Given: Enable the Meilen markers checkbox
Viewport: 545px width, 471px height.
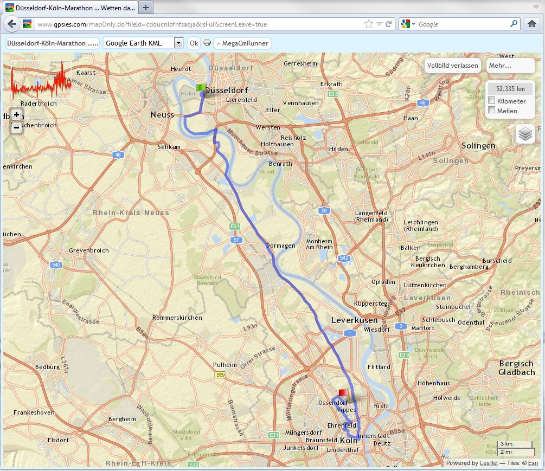Looking at the screenshot, I should point(491,111).
